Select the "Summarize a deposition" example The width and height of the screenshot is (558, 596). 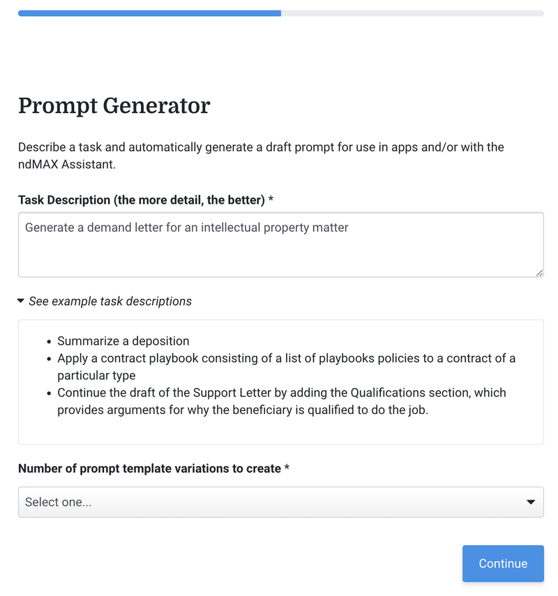click(123, 341)
